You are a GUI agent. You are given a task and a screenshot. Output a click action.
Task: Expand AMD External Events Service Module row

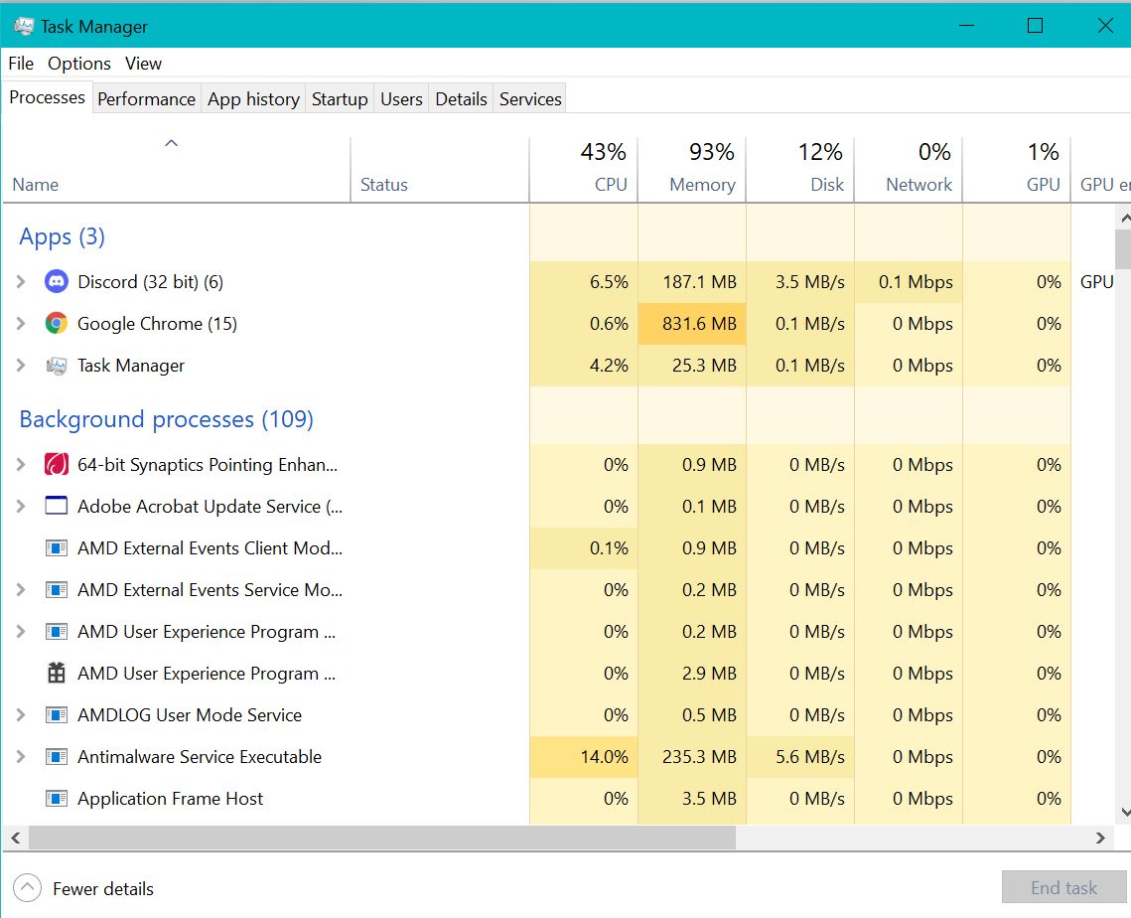click(x=21, y=589)
